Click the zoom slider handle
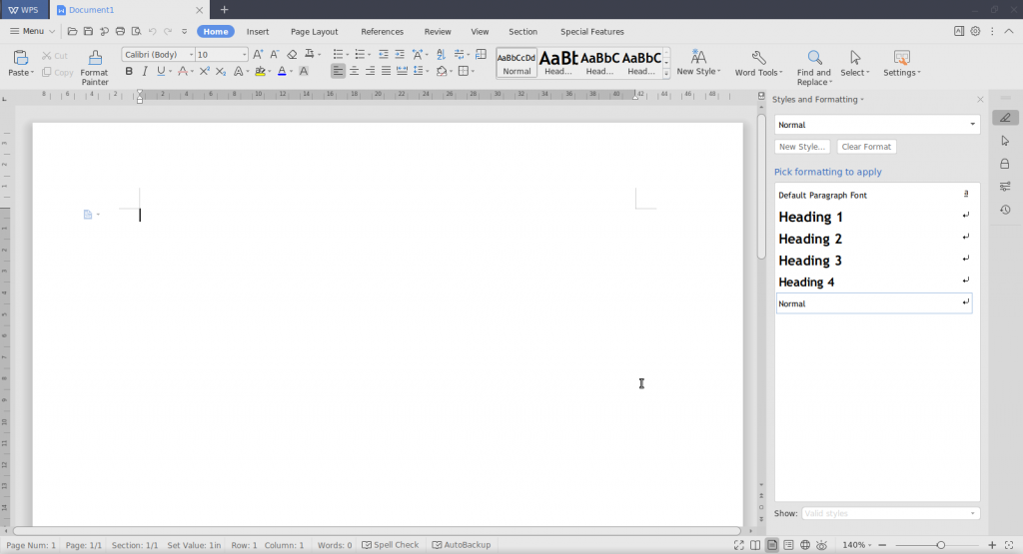The height and width of the screenshot is (554, 1023). pos(941,545)
